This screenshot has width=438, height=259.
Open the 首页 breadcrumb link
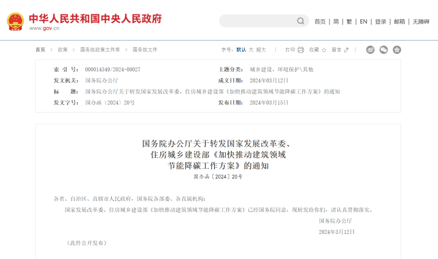[40, 50]
